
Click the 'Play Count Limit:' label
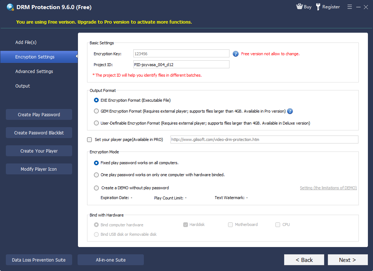pos(169,198)
